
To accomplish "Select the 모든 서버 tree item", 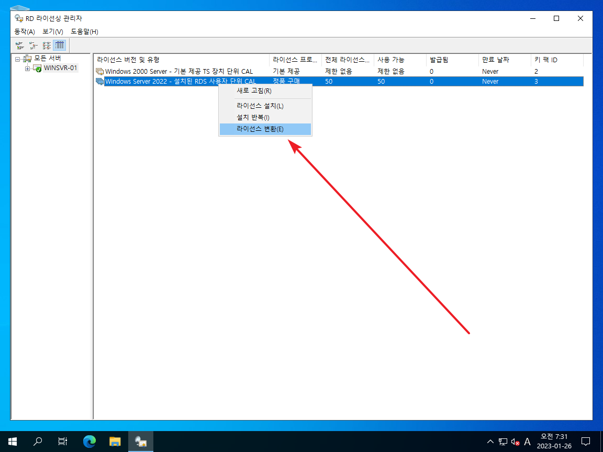I will click(47, 59).
